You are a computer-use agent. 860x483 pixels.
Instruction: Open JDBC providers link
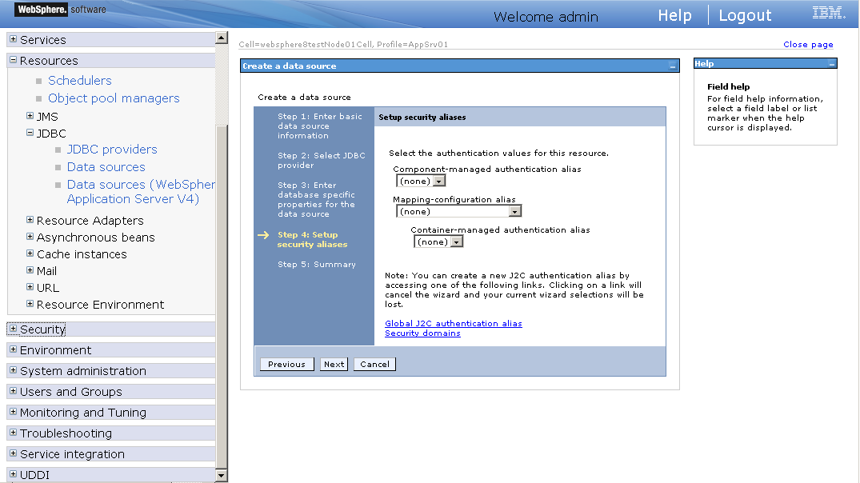pos(112,149)
